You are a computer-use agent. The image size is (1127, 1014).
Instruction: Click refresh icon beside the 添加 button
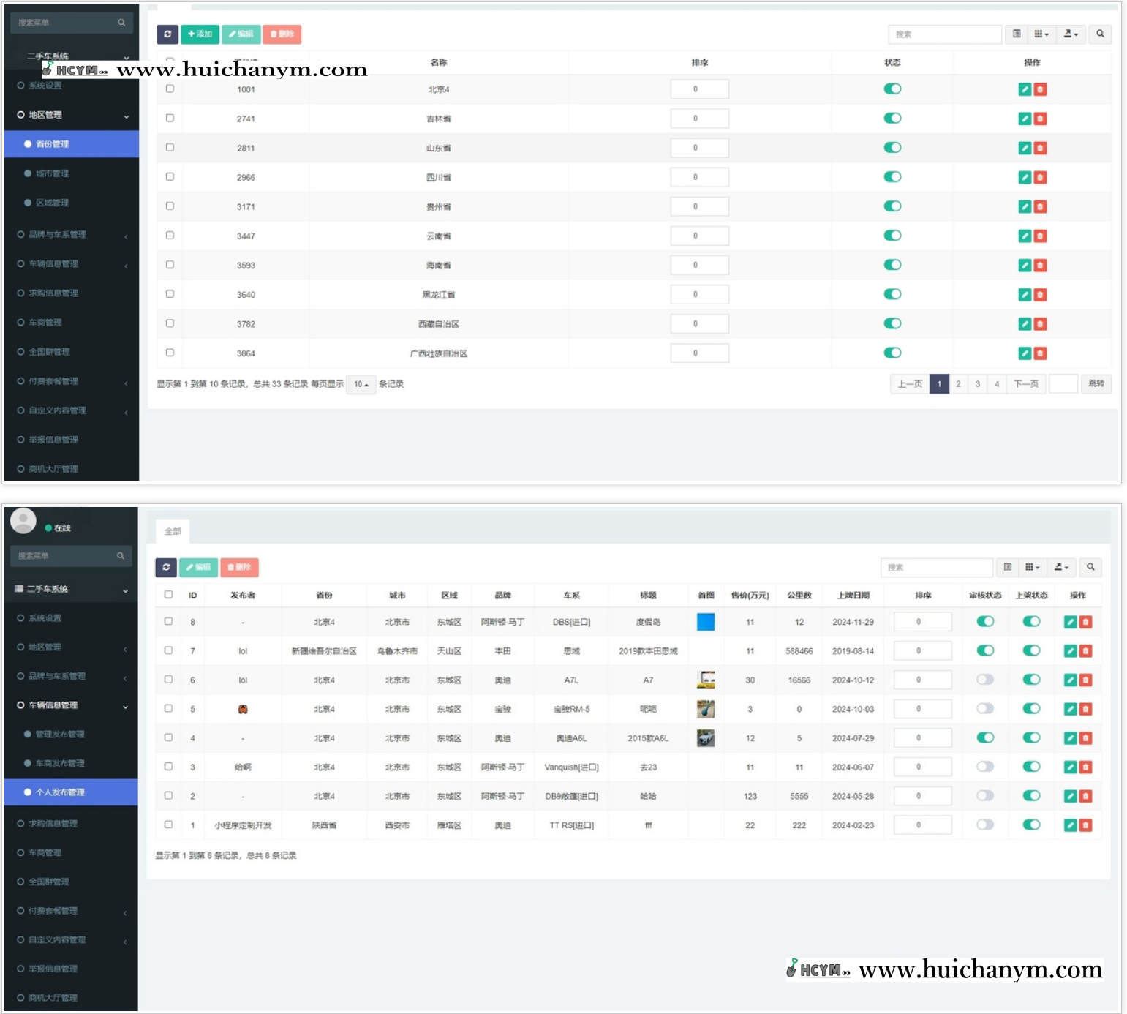pyautogui.click(x=167, y=34)
